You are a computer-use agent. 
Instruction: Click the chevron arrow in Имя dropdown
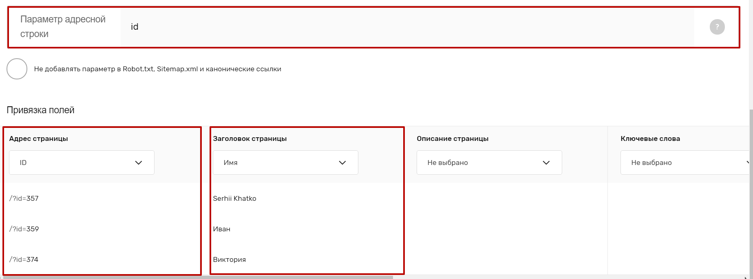coord(342,163)
